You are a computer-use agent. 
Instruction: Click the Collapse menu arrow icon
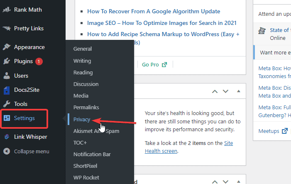coord(7,151)
